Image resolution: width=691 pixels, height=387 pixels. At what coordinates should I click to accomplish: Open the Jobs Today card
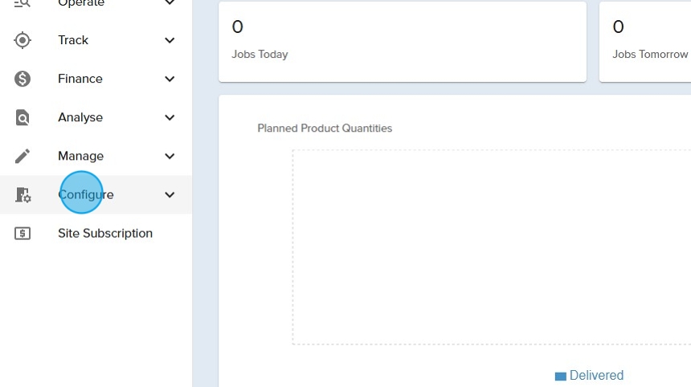(x=402, y=41)
